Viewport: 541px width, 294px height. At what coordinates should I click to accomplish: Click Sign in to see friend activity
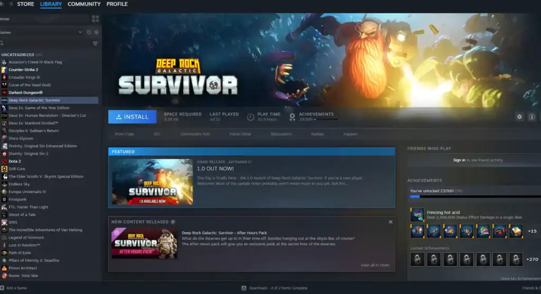[x=459, y=160]
